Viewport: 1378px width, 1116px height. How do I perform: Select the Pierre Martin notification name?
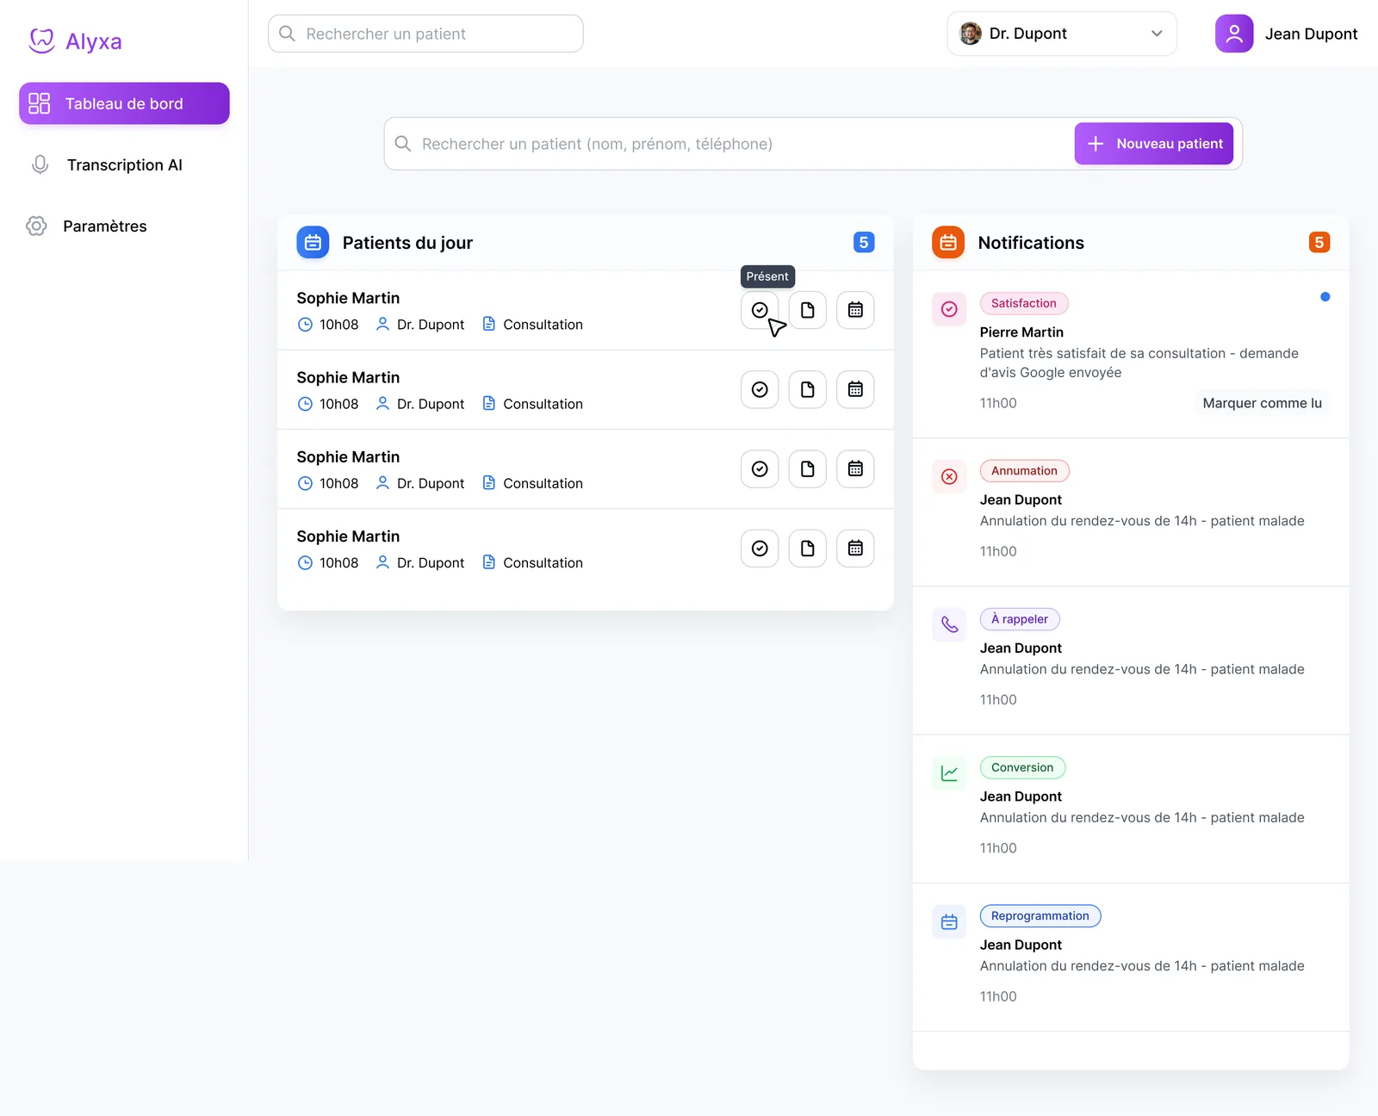click(1021, 332)
